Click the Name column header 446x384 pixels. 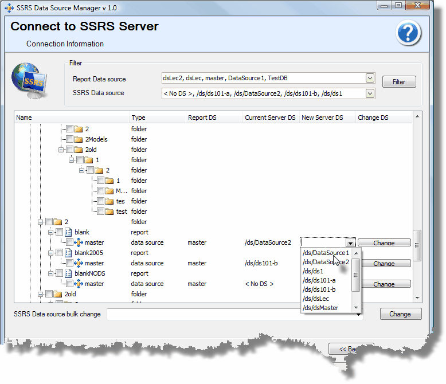coord(72,117)
